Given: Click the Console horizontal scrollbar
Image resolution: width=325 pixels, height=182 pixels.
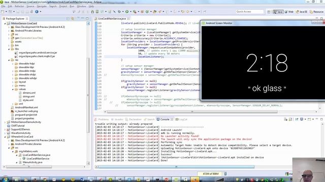Looking at the screenshot, I should click(x=176, y=167).
